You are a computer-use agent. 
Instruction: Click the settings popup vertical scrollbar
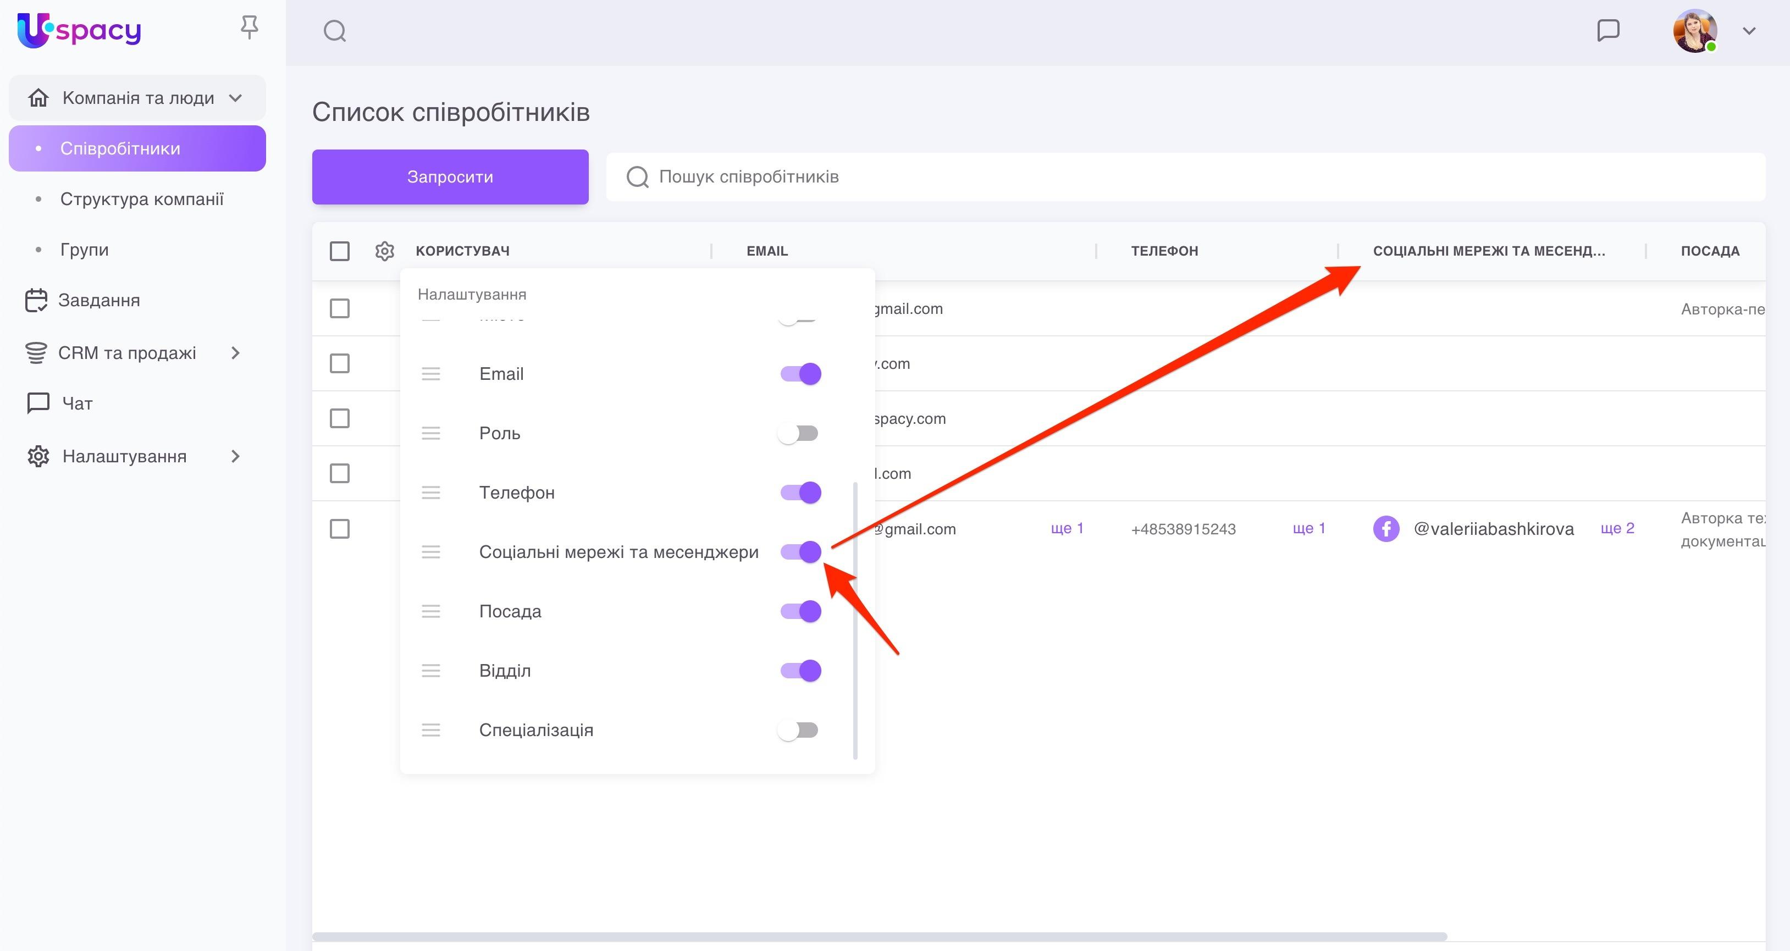tap(855, 621)
